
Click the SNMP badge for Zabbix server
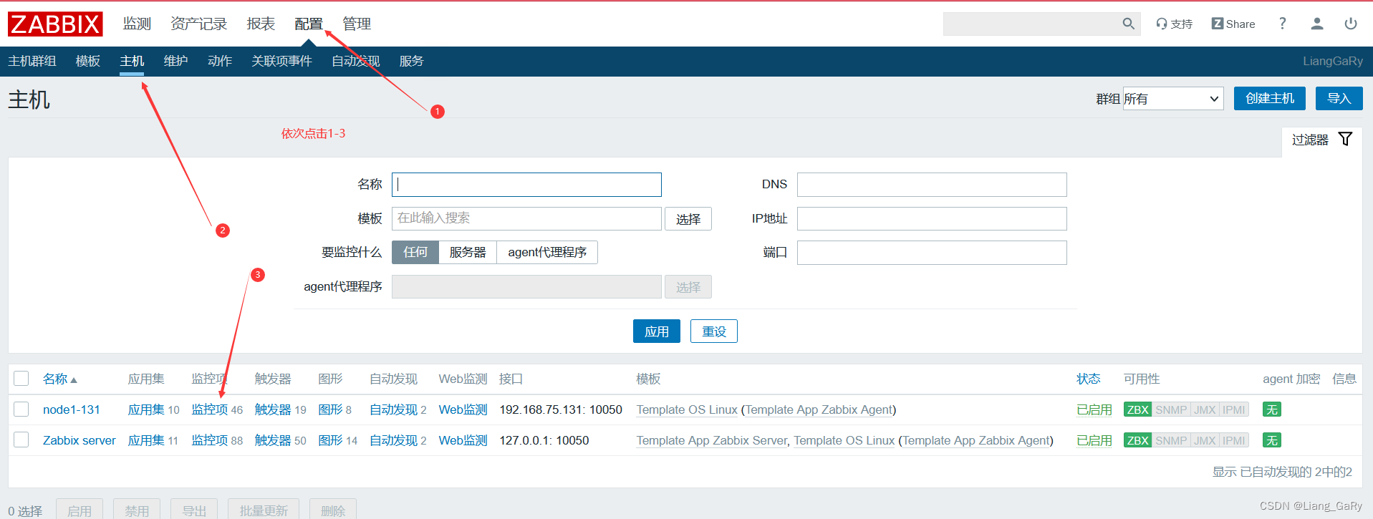[1171, 440]
